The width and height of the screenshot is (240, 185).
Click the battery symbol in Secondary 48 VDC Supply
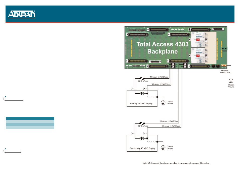click(x=142, y=138)
